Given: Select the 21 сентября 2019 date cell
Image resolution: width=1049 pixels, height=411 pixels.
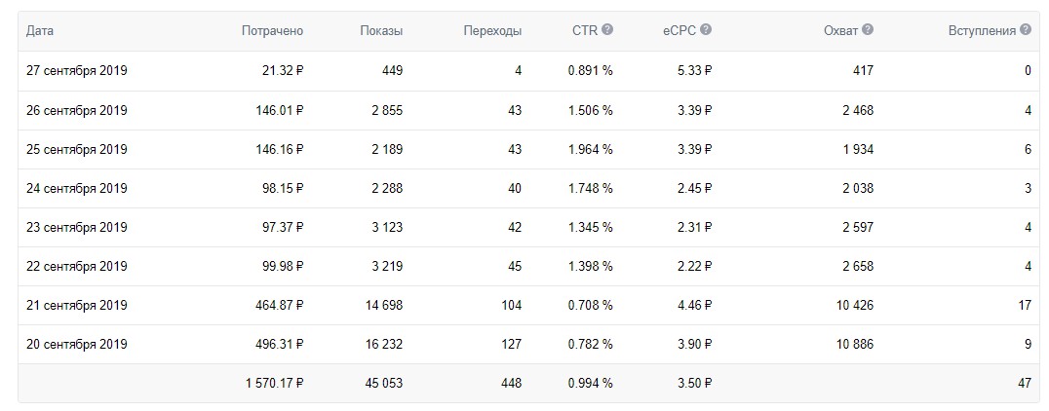Looking at the screenshot, I should coord(77,305).
